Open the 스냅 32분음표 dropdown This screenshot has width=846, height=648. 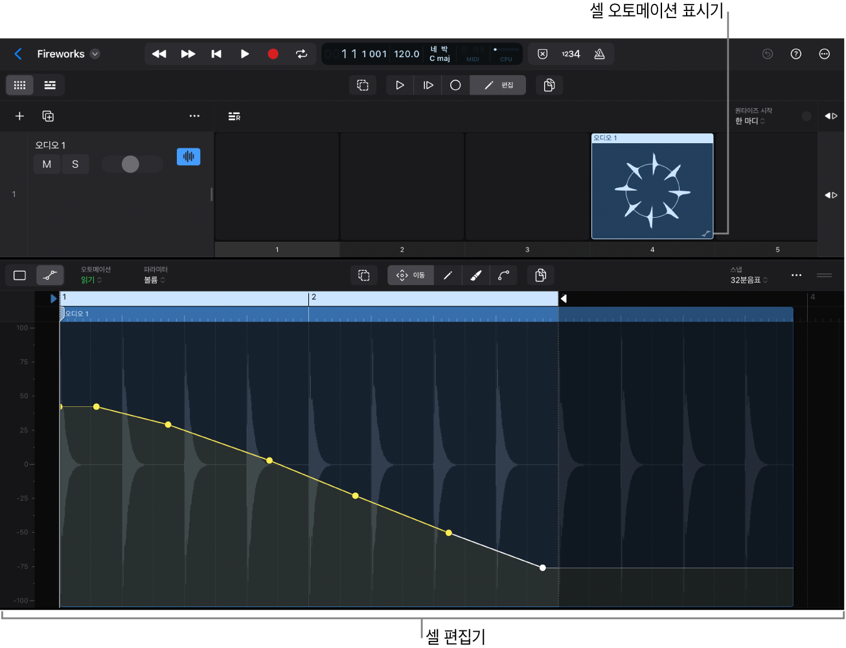click(749, 280)
